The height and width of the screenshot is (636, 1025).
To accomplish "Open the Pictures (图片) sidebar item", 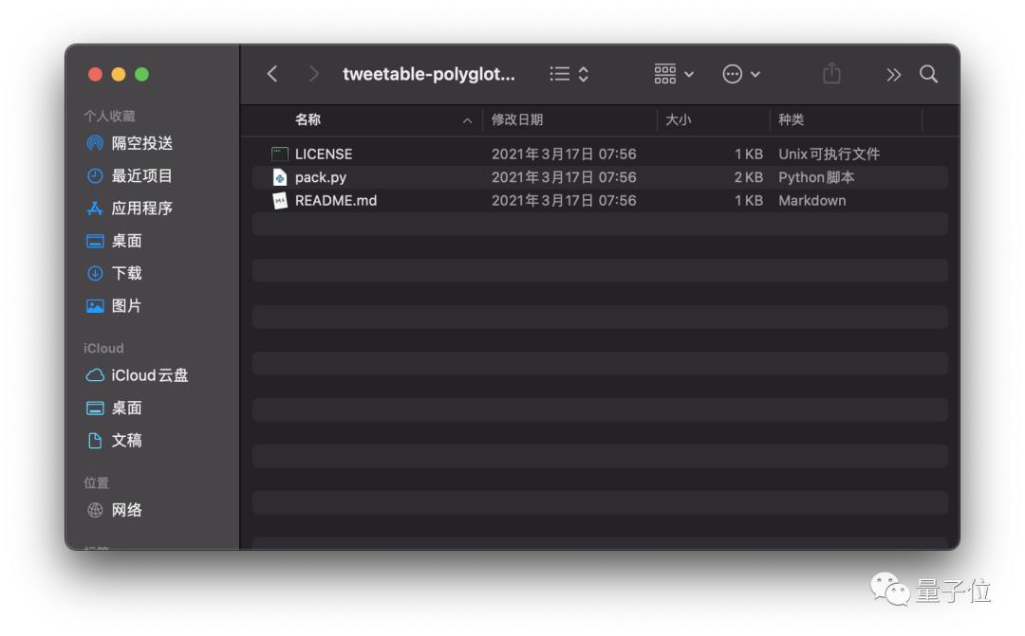I will click(124, 305).
